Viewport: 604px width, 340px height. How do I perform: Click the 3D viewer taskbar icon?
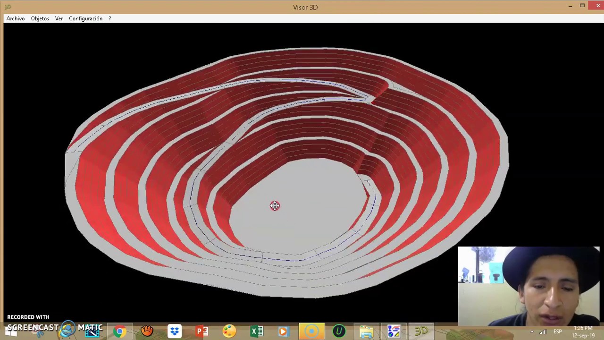[421, 331]
